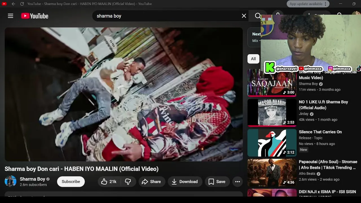The width and height of the screenshot is (361, 203).
Task: Open the YouTube hamburger guide menu
Action: [10, 16]
